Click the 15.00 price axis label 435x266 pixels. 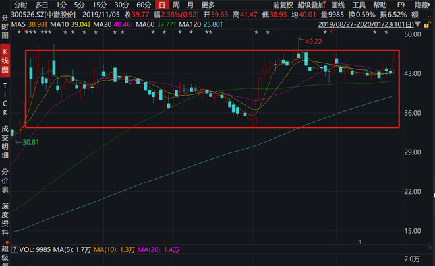click(x=412, y=231)
